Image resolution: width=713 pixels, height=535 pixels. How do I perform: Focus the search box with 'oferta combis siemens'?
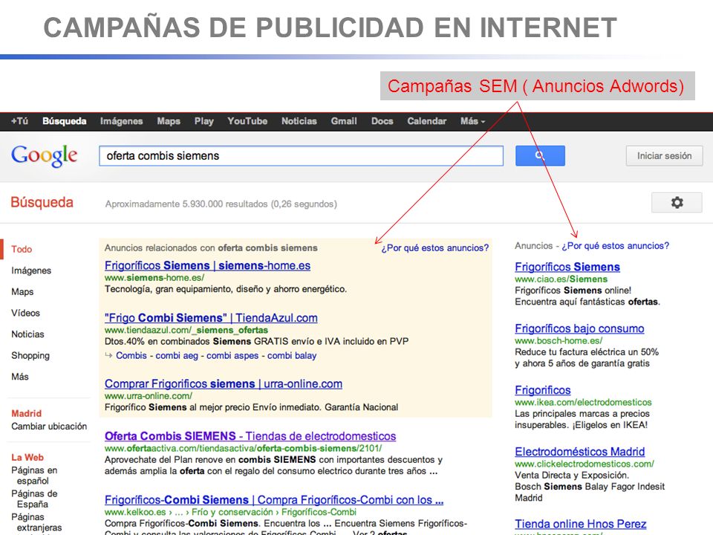tap(301, 156)
